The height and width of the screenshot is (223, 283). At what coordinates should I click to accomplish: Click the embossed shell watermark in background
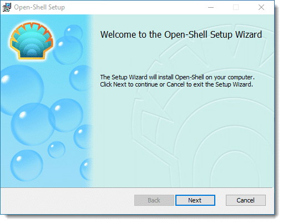pyautogui.click(x=204, y=118)
